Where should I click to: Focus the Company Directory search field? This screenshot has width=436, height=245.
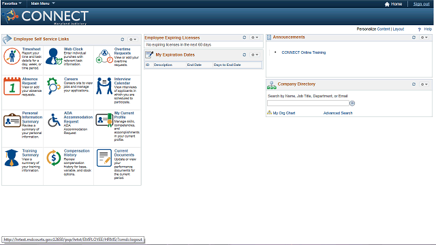(308, 103)
